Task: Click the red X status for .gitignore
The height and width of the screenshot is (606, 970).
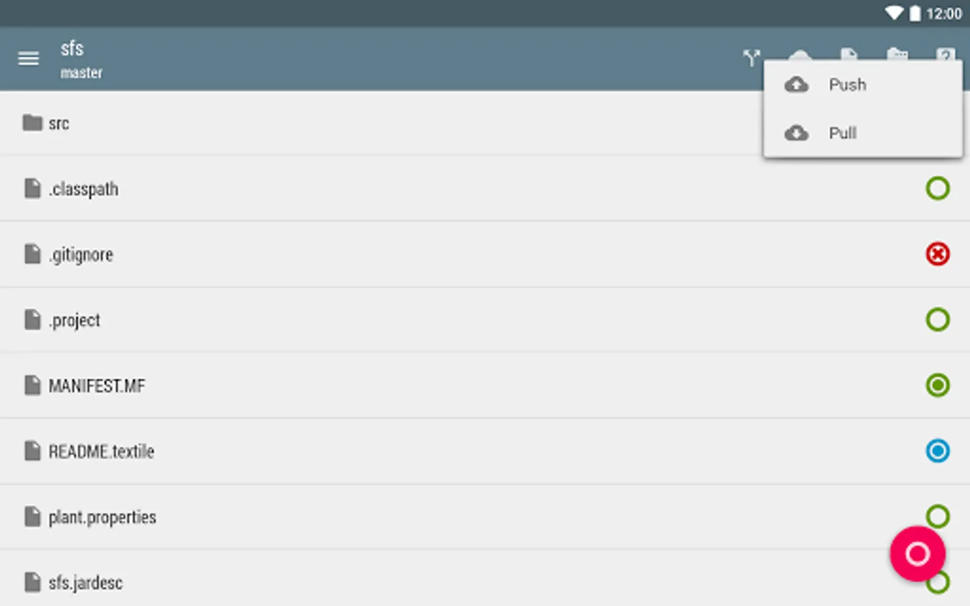Action: [937, 254]
